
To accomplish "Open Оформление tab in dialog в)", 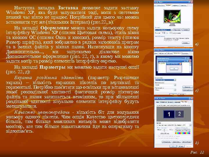I will tap(176, 6).
